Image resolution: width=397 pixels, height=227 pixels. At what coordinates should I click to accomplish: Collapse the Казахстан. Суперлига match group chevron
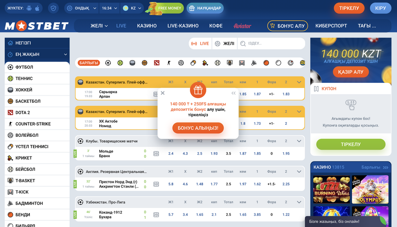[299, 82]
